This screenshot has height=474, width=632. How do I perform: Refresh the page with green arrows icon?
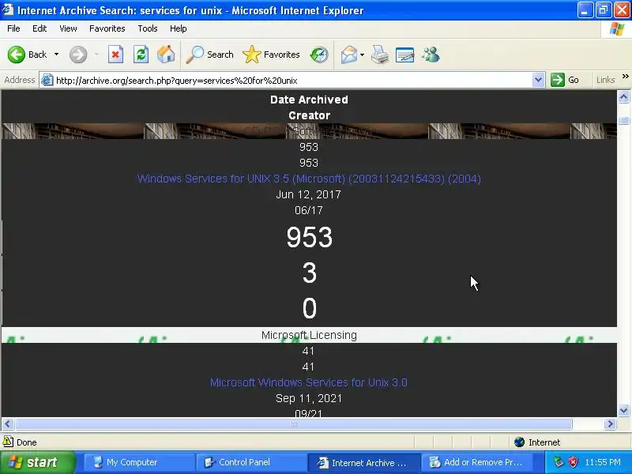141,55
